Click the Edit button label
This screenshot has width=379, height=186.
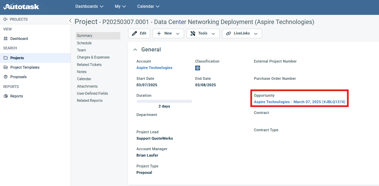pyautogui.click(x=143, y=33)
